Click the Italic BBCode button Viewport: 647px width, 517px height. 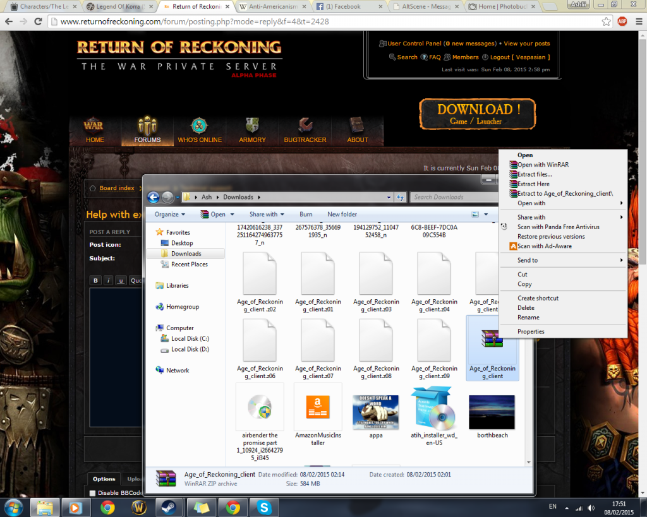(108, 280)
